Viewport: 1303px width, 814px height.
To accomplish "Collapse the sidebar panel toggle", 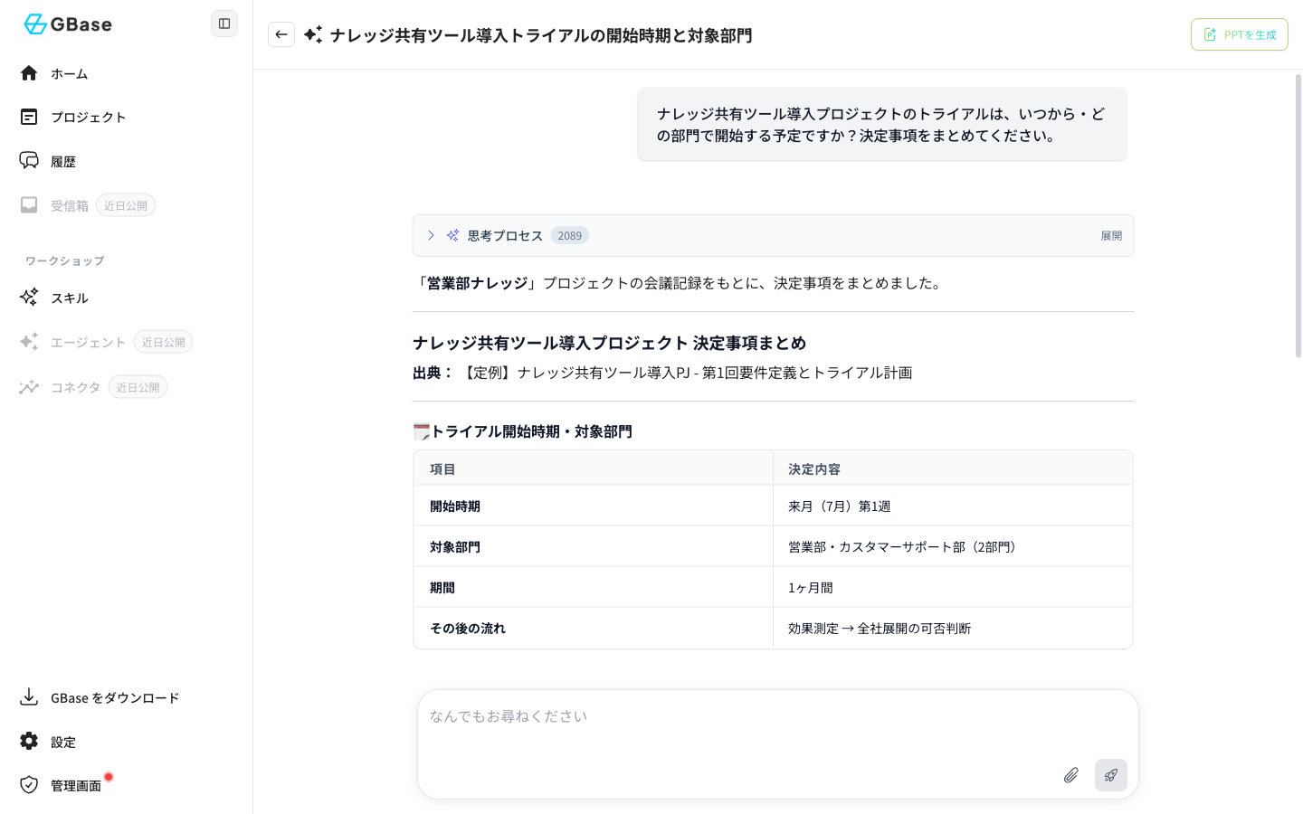I will (x=224, y=24).
